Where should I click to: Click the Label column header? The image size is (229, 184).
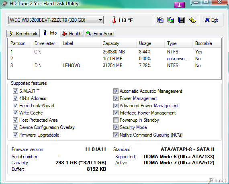click(x=80, y=43)
